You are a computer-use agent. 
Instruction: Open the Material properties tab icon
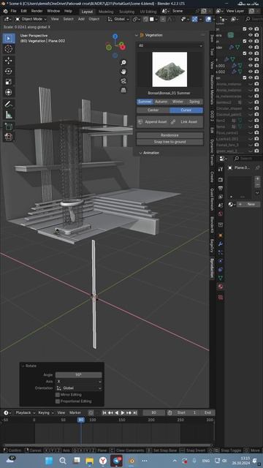tap(221, 287)
